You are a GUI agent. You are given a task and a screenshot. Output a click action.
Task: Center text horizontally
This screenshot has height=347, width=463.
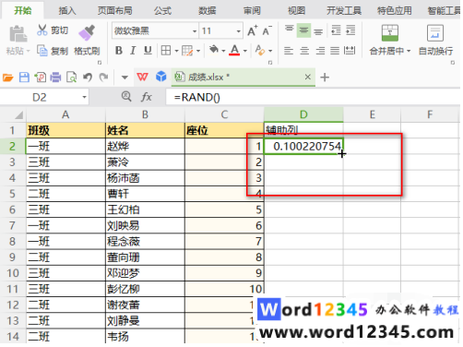coord(304,51)
